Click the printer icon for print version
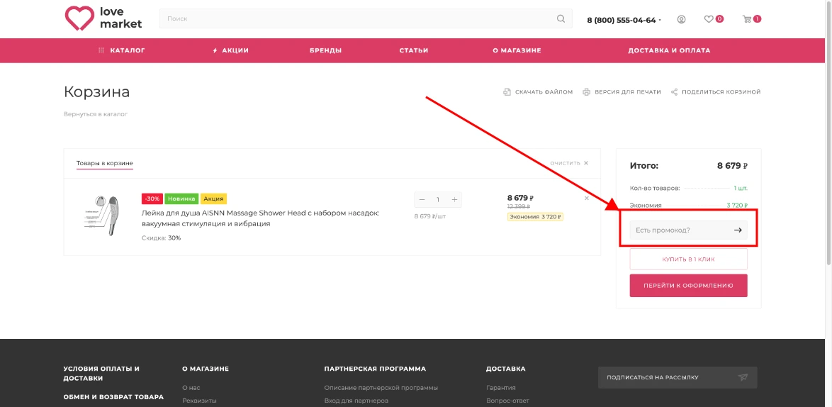Image resolution: width=832 pixels, height=407 pixels. (x=586, y=91)
